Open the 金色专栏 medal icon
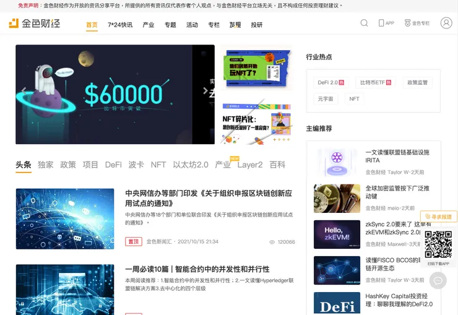 point(407,23)
